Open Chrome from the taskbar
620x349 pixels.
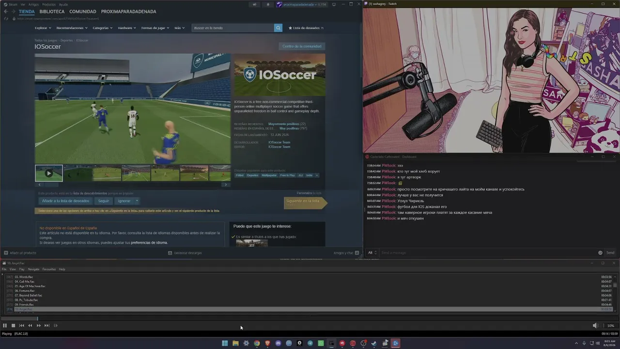(257, 343)
